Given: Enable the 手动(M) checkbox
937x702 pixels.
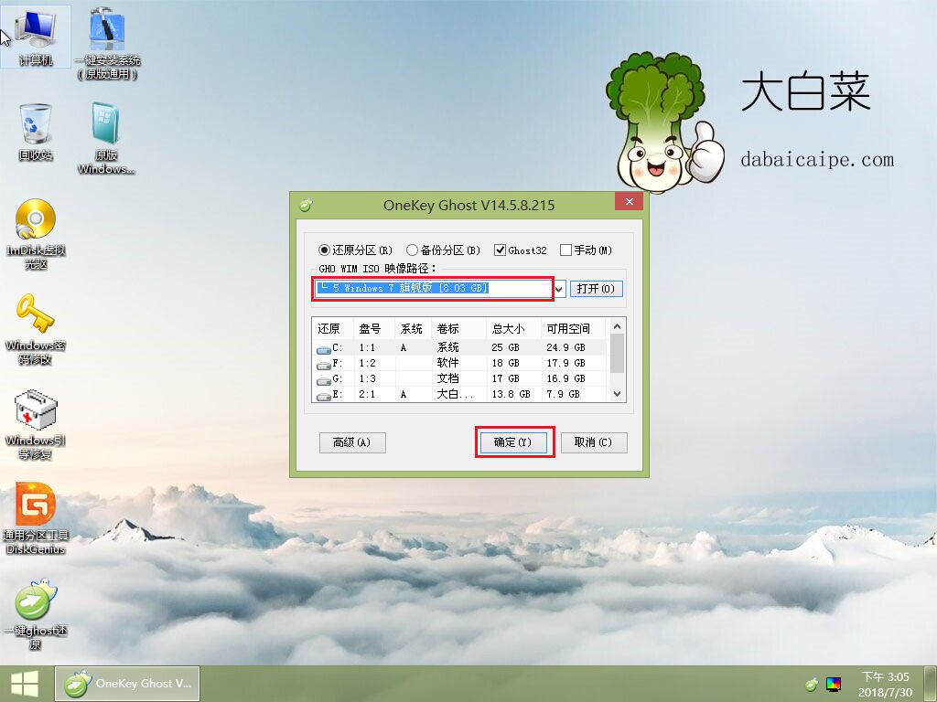Looking at the screenshot, I should click(565, 250).
